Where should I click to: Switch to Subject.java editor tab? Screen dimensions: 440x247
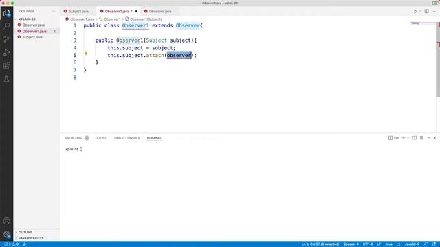click(78, 11)
